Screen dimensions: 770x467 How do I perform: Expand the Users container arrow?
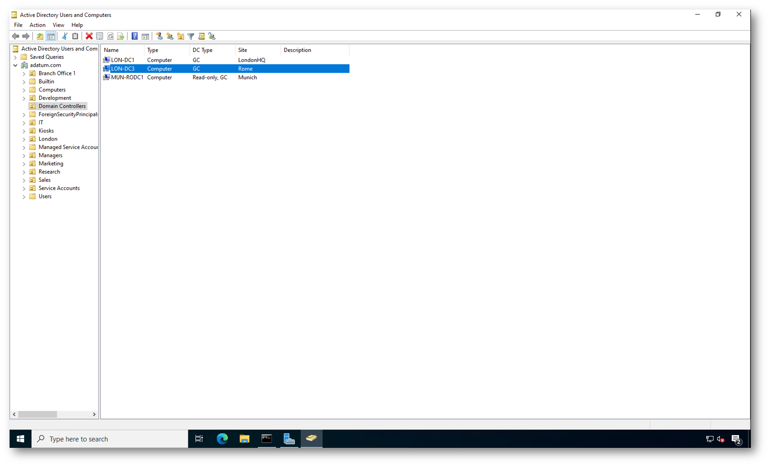[x=24, y=197]
